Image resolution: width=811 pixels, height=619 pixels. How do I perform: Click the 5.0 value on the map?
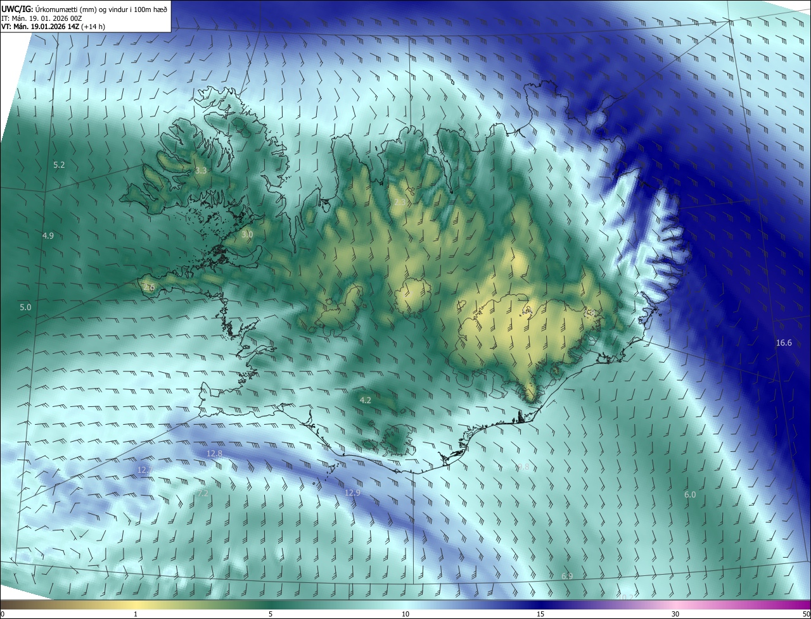point(25,307)
